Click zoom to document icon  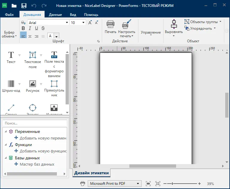[148, 183]
